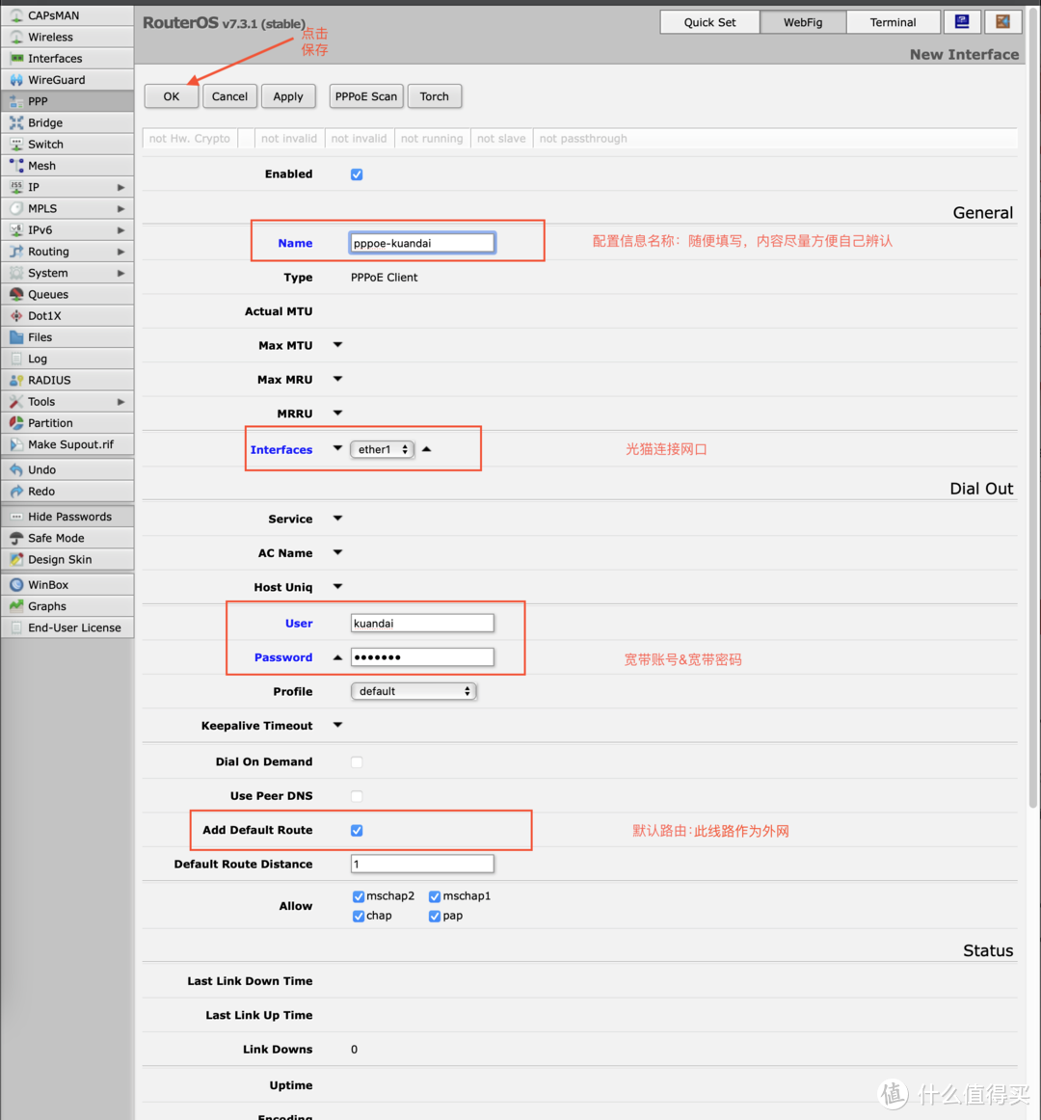Click the Default Route Distance field
This screenshot has height=1120, width=1041.
pos(422,865)
